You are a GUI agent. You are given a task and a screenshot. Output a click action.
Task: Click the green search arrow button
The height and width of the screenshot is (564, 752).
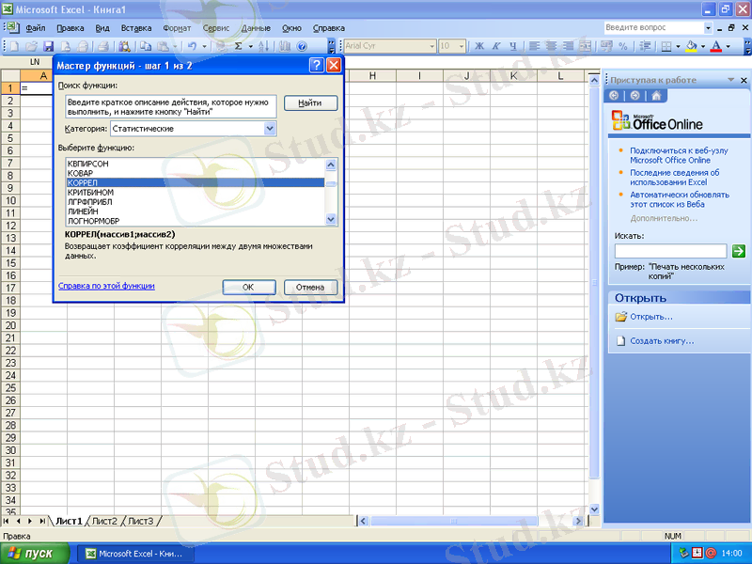tap(739, 251)
